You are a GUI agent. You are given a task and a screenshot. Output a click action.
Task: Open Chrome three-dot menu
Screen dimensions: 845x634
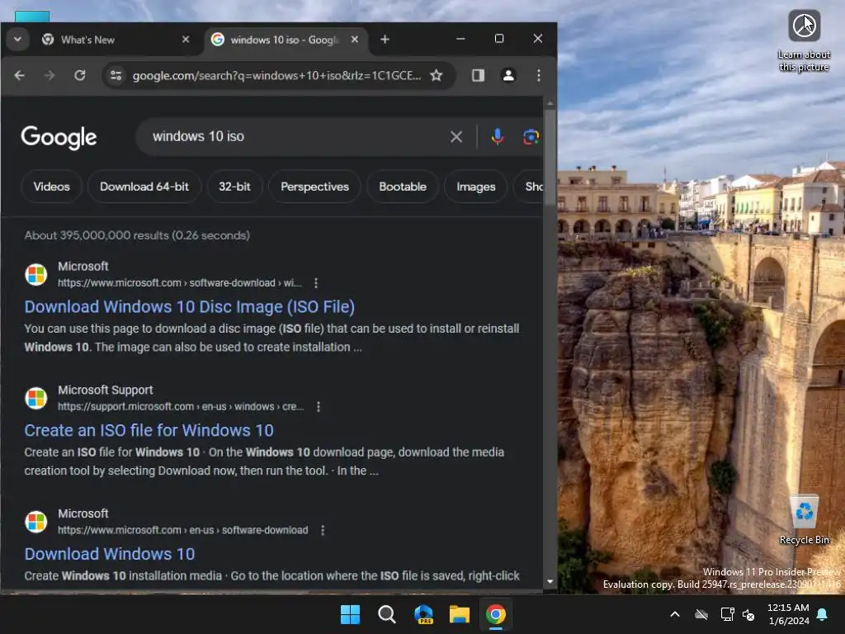[538, 75]
